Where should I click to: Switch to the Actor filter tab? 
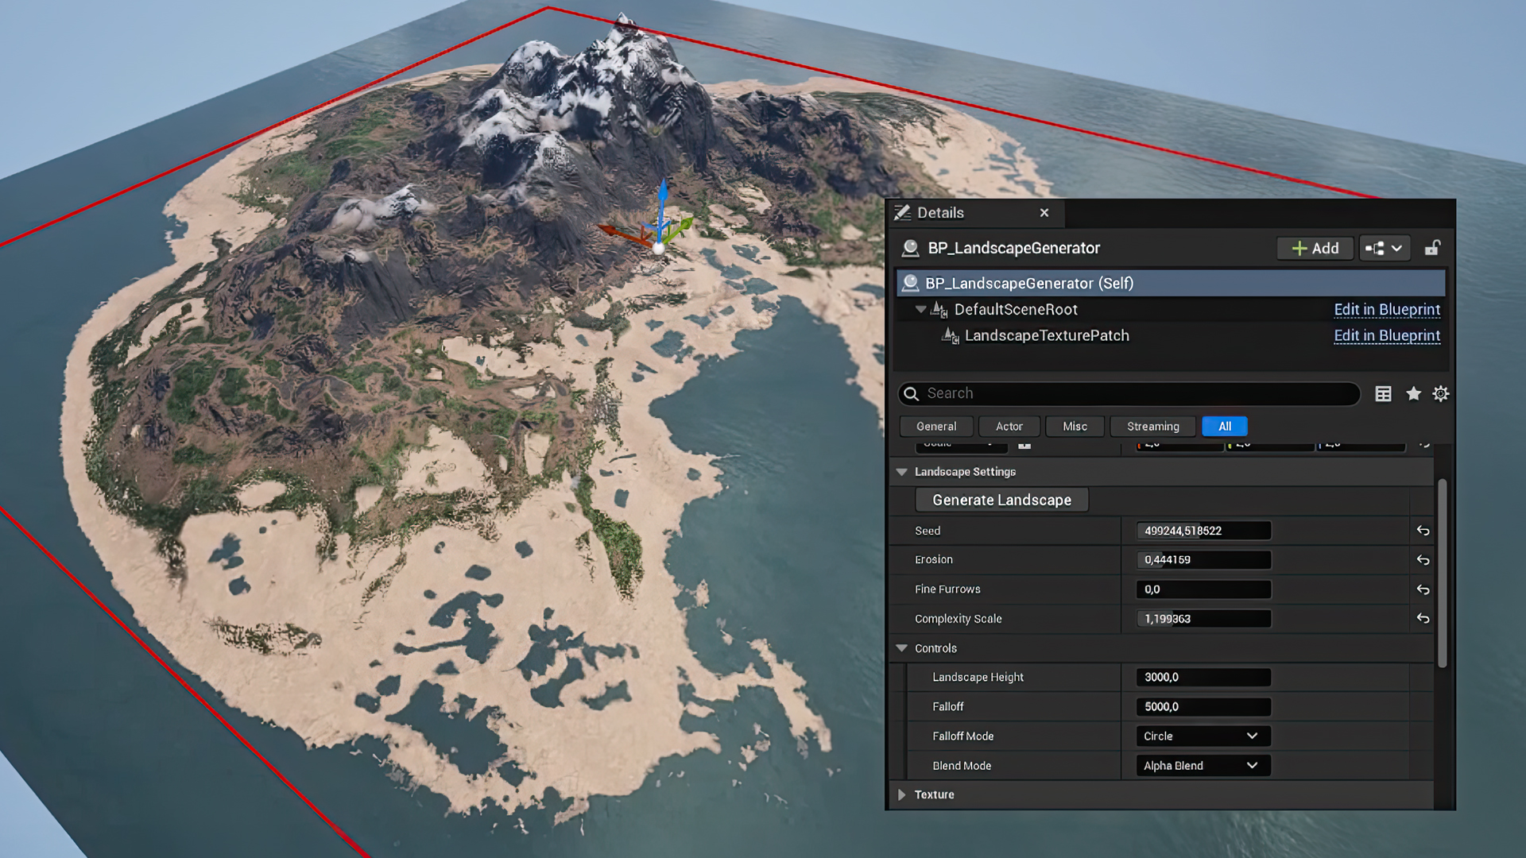(1009, 427)
